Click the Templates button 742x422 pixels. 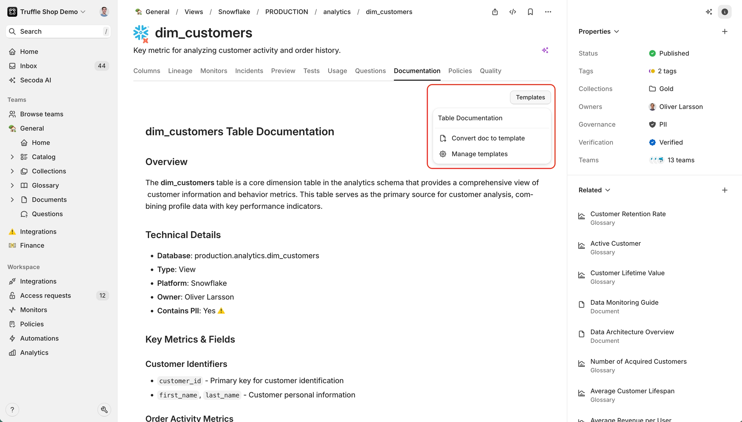[530, 97]
